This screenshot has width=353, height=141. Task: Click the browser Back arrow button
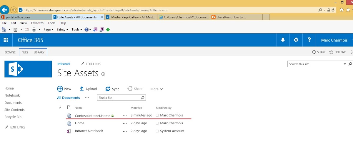pyautogui.click(x=5, y=10)
